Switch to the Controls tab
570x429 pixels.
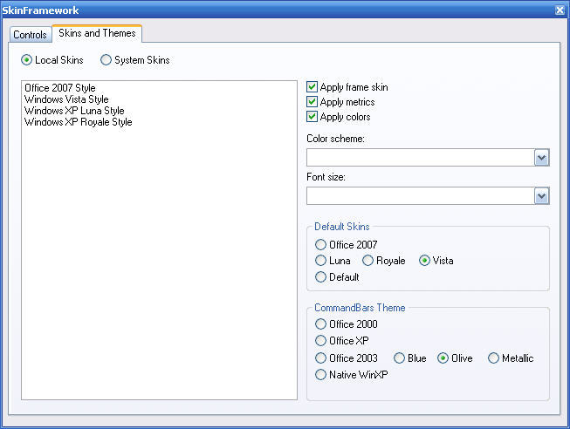point(31,35)
